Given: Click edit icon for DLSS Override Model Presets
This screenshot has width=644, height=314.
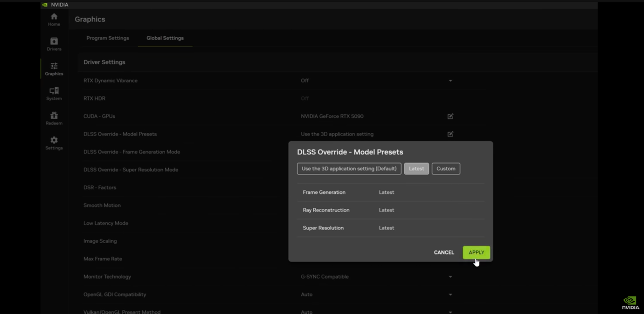Looking at the screenshot, I should [450, 134].
